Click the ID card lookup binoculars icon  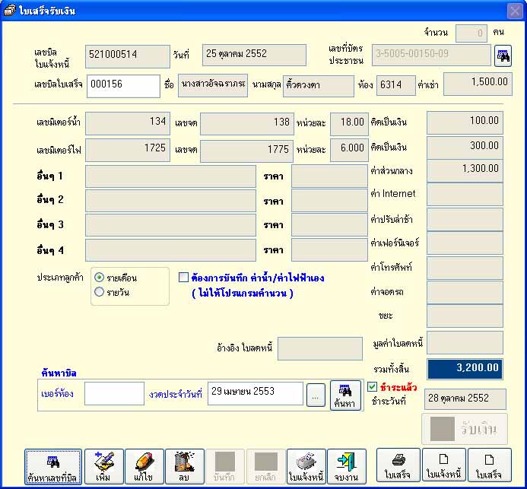coord(503,56)
